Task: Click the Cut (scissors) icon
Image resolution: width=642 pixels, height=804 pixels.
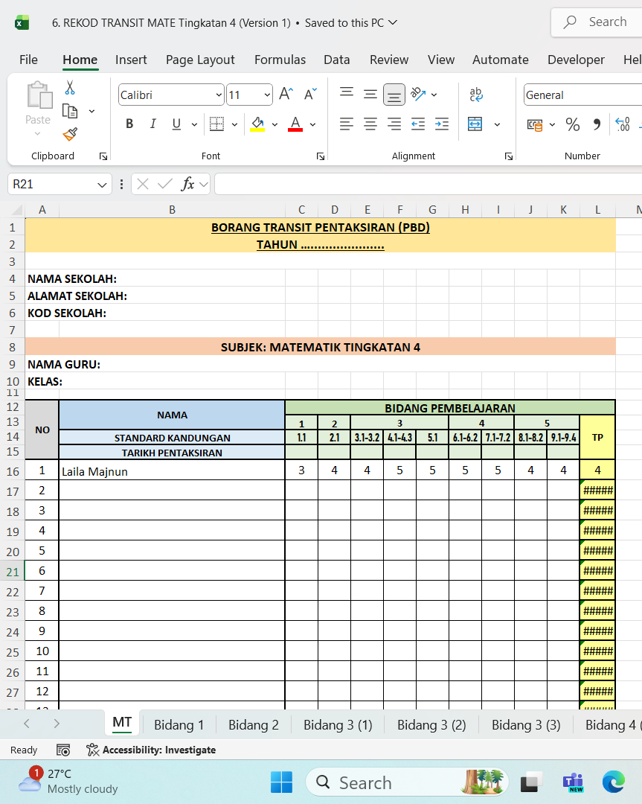Action: click(69, 87)
